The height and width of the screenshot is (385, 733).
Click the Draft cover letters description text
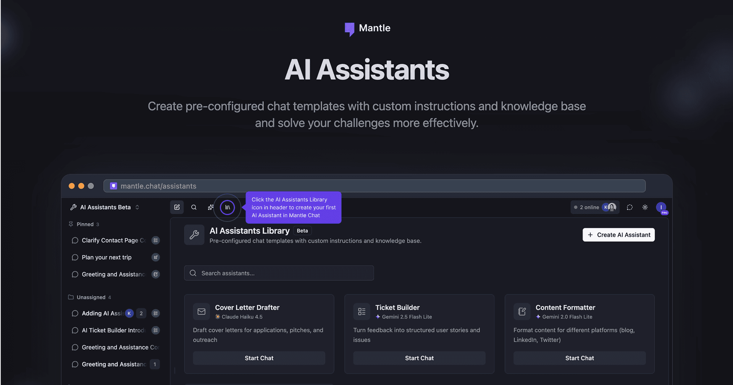coord(258,335)
